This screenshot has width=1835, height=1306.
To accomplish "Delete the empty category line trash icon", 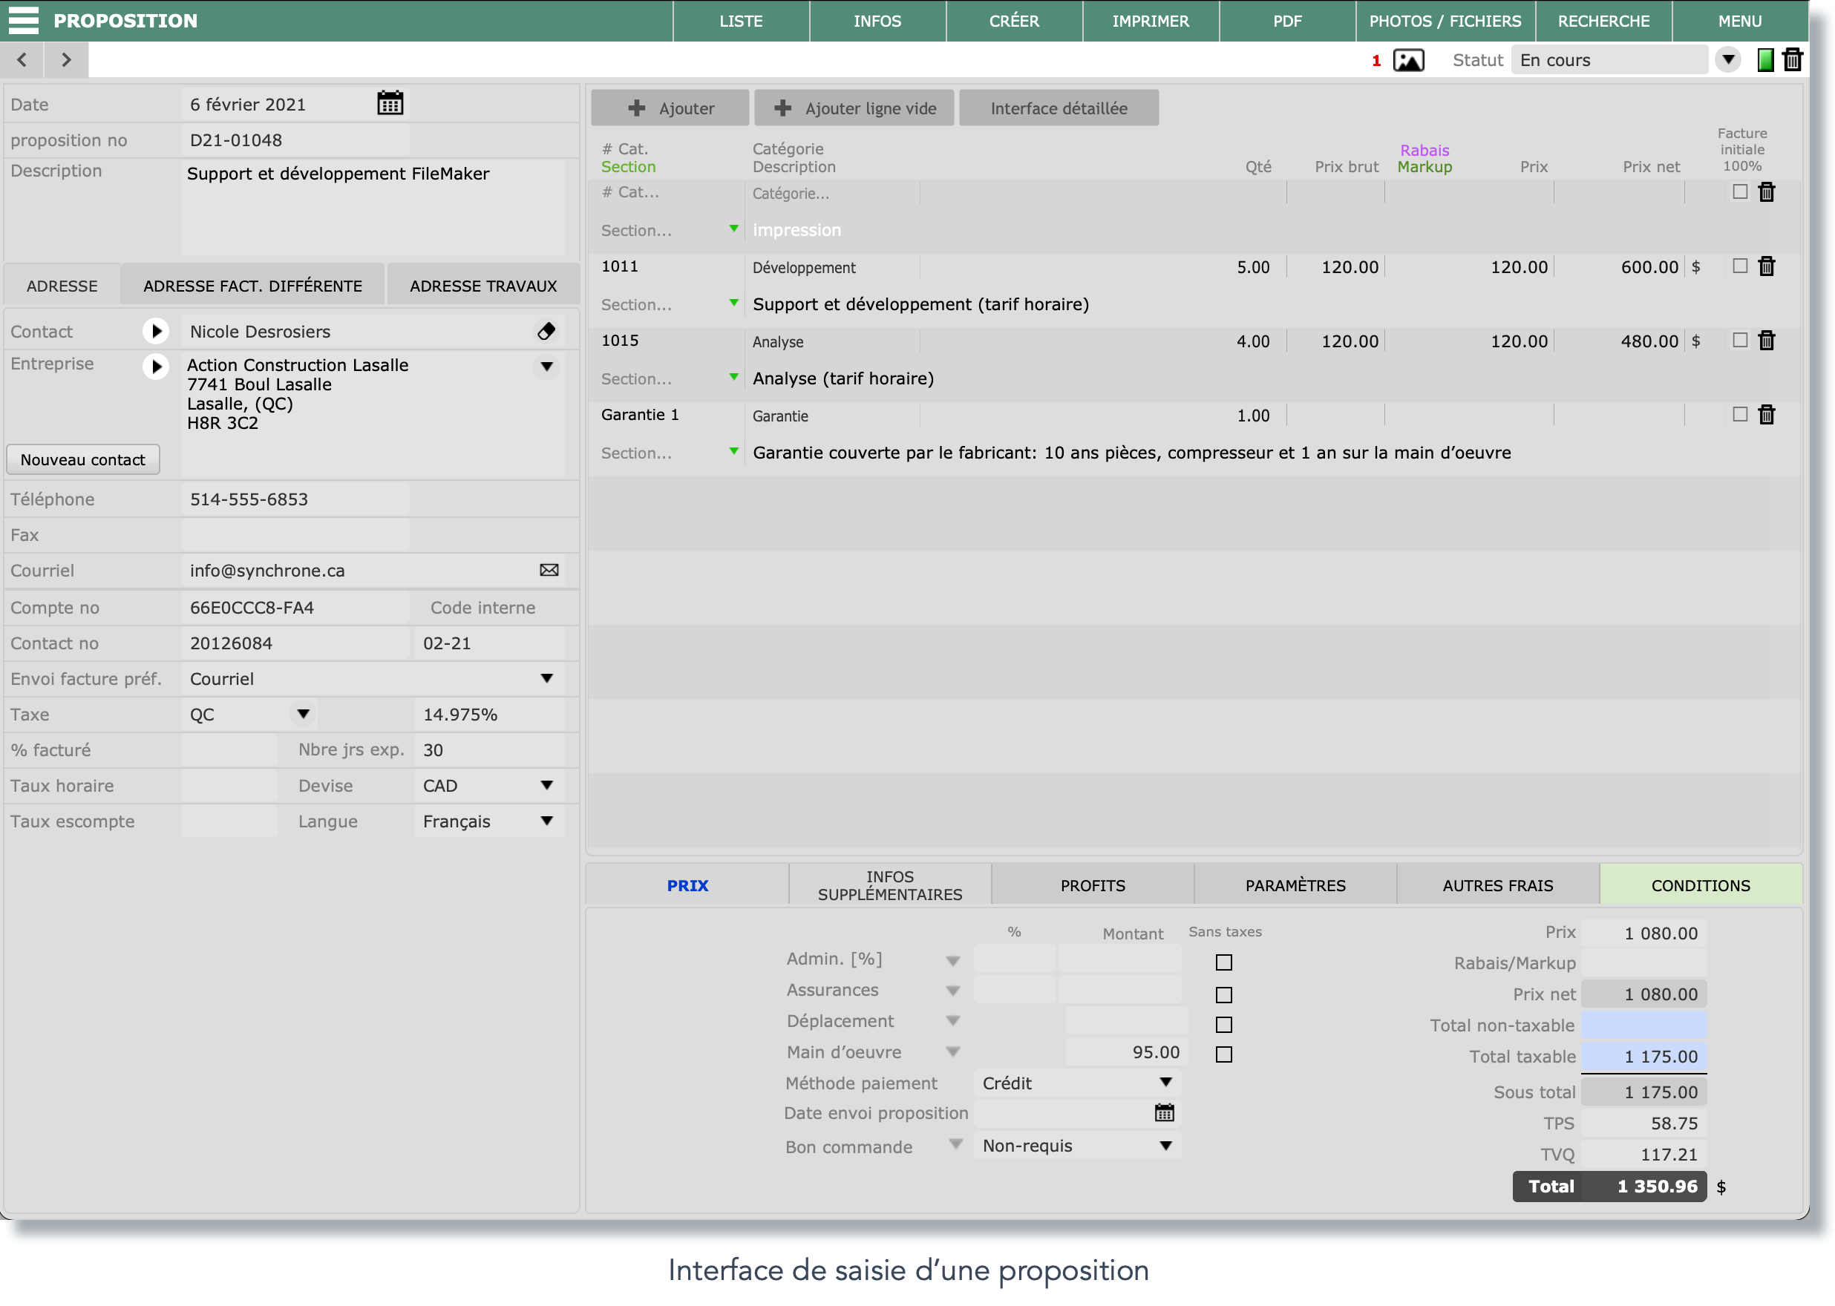I will click(1767, 192).
